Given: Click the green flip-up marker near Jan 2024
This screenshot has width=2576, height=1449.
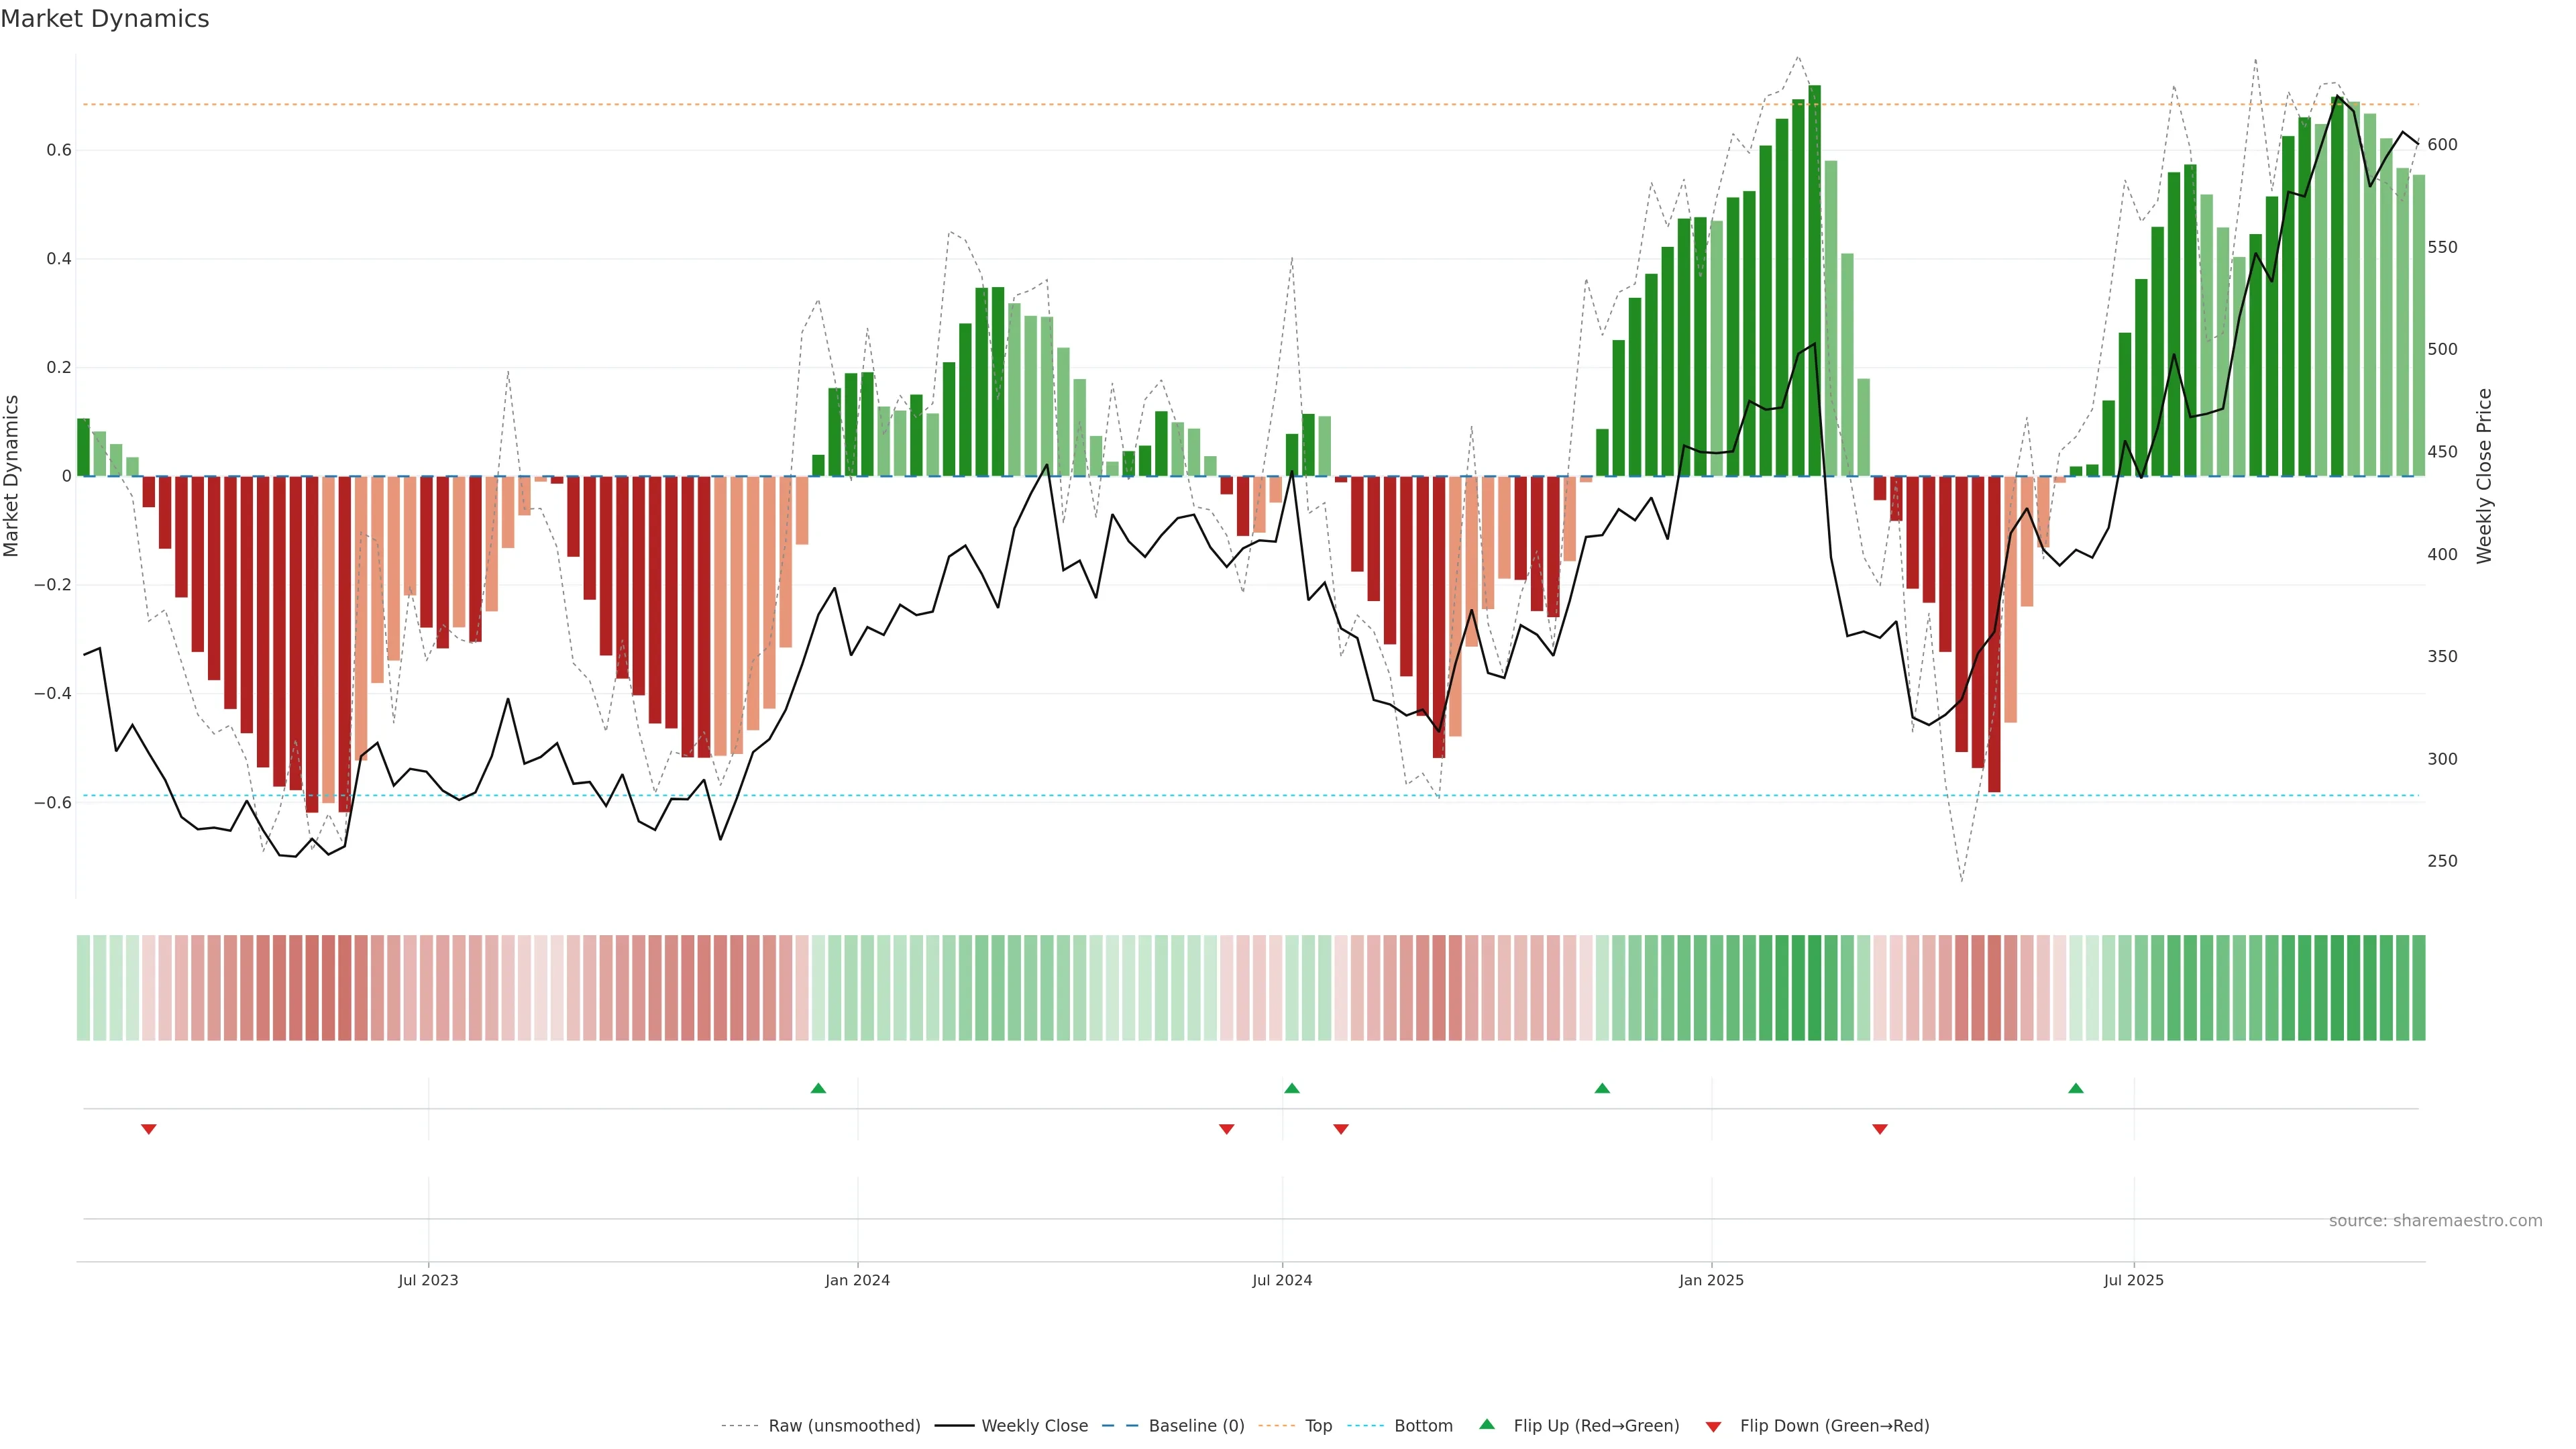Looking at the screenshot, I should point(818,1088).
